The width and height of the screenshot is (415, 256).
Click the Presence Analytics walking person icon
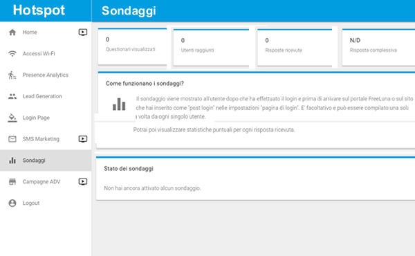[x=12, y=75]
